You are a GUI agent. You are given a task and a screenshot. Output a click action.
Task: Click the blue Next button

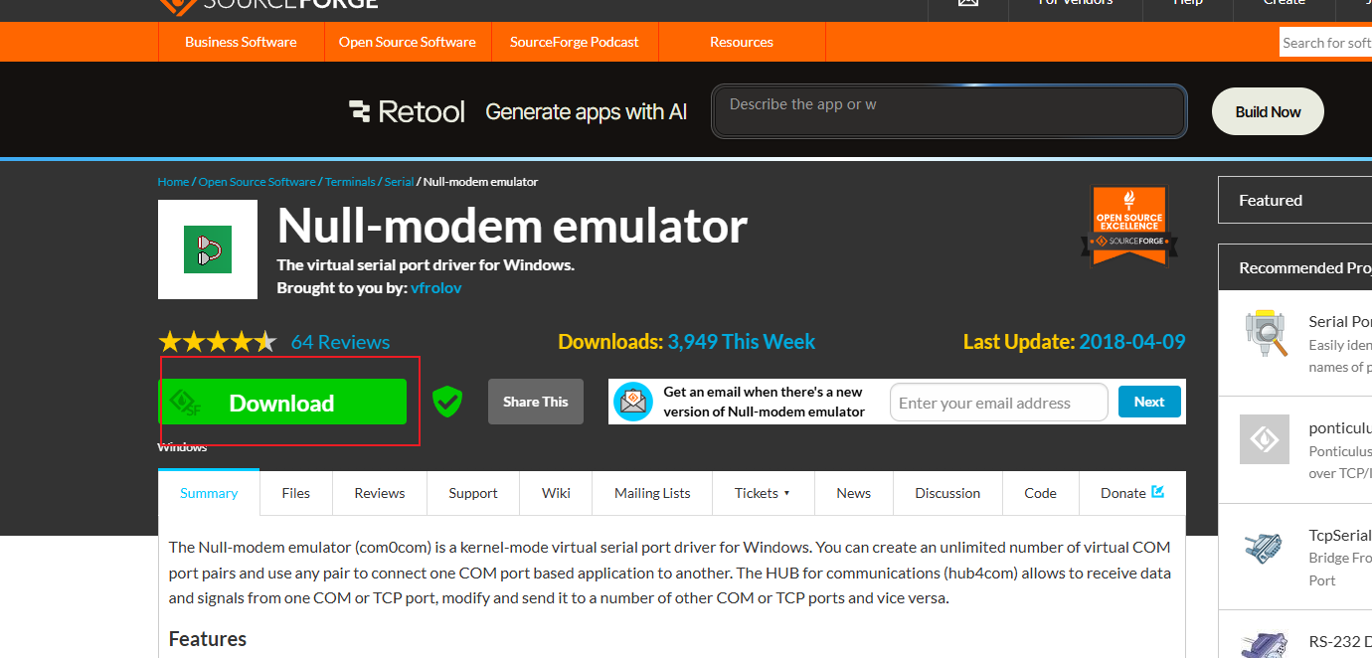tap(1149, 402)
